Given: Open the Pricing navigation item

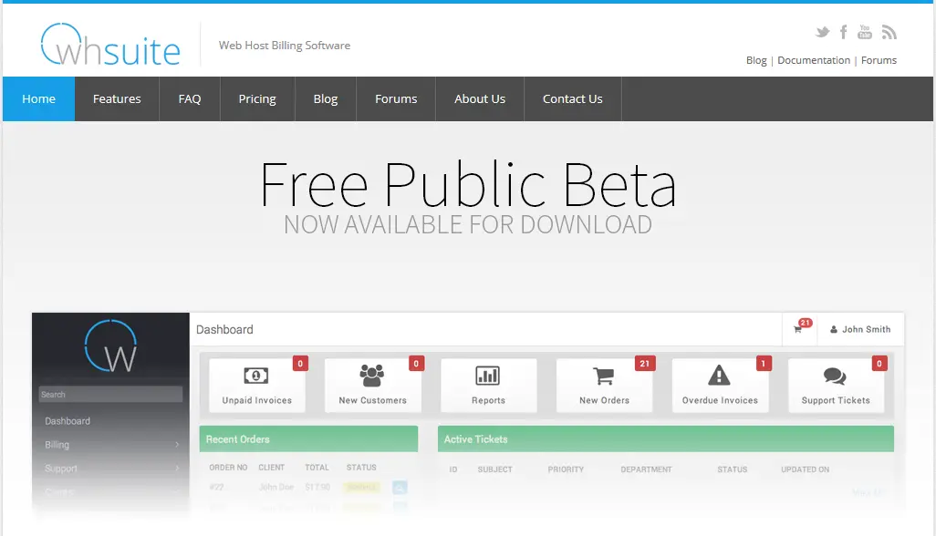Looking at the screenshot, I should 257,99.
